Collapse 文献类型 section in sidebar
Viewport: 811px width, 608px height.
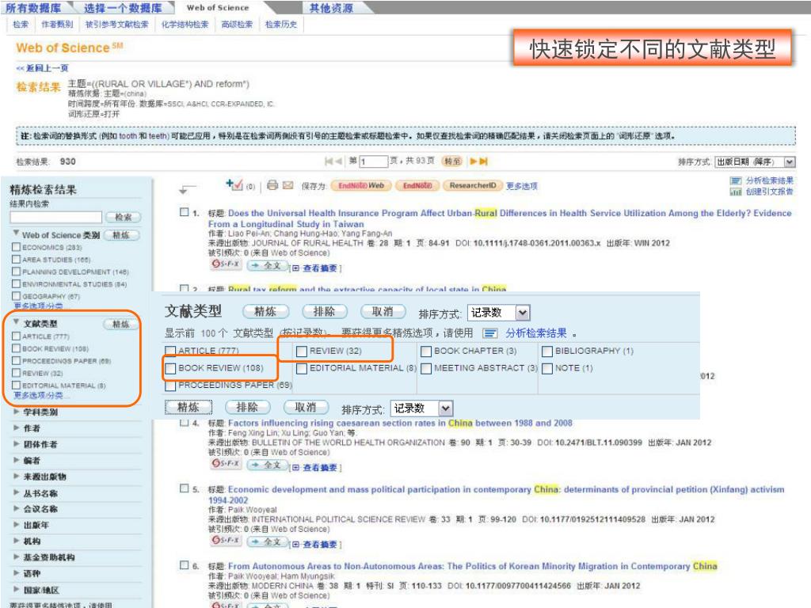(16, 322)
